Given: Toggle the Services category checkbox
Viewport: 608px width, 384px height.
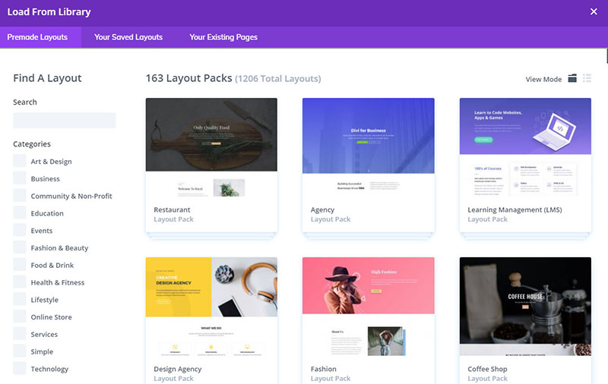Looking at the screenshot, I should [x=20, y=334].
